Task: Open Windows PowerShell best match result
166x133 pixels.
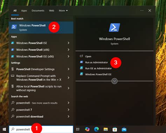Action: coord(41,27)
